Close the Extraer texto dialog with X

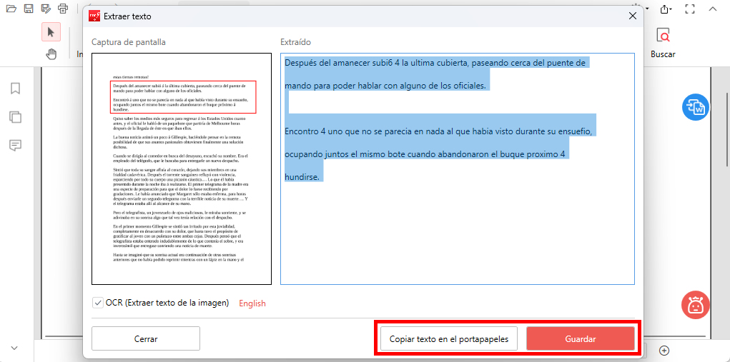click(632, 16)
